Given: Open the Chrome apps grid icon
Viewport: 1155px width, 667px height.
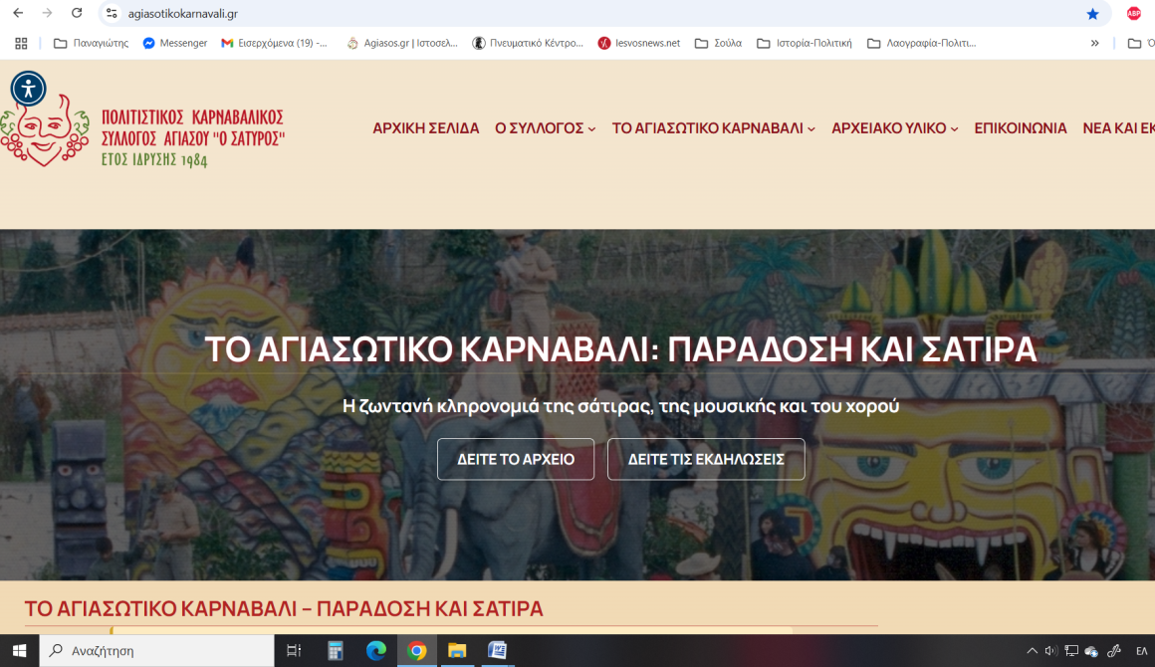Looking at the screenshot, I should point(21,43).
